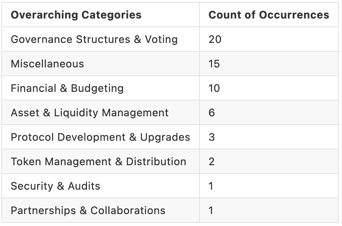Image resolution: width=342 pixels, height=226 pixels.
Task: Click the count value 3 for Protocol Development
Action: 212,137
